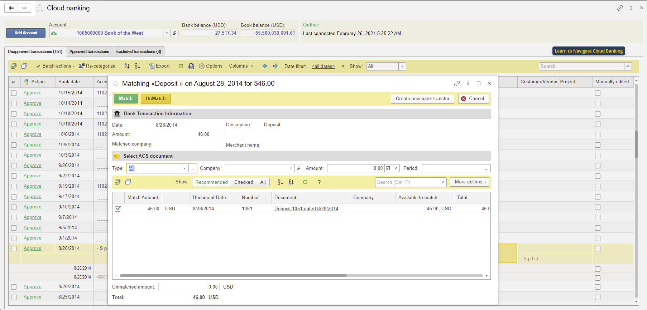Click the horizontal scrollbar in the document table

pos(233,276)
